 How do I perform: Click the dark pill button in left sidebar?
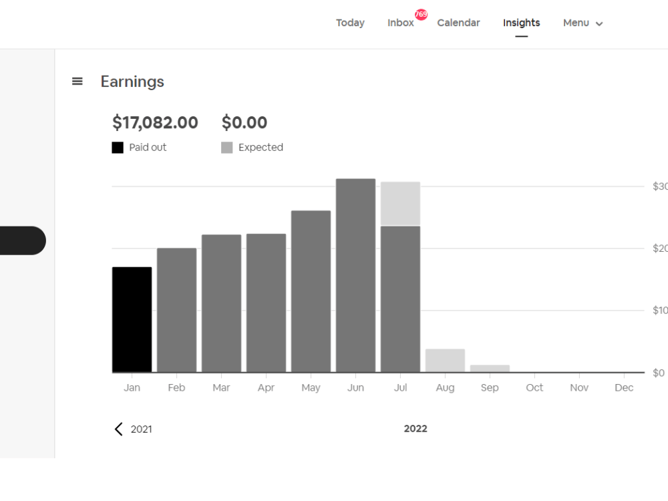pyautogui.click(x=23, y=240)
